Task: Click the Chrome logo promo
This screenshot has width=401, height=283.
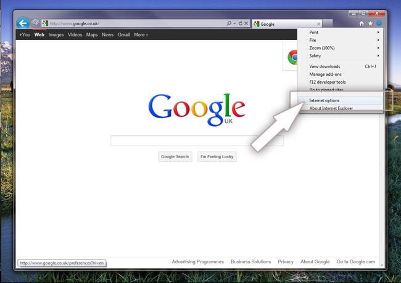Action: 292,57
